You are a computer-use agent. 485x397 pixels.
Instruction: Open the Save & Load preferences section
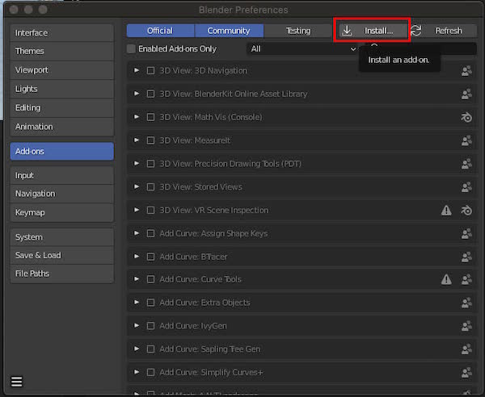point(62,255)
